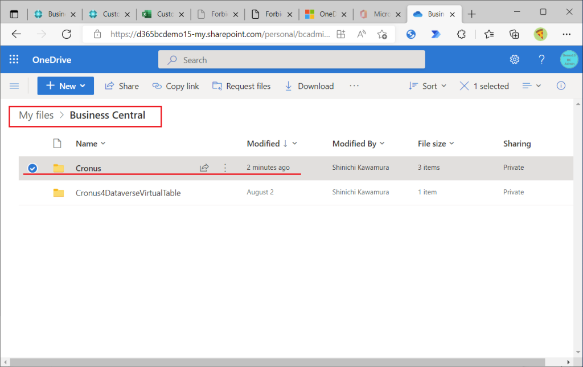The height and width of the screenshot is (367, 583).
Task: Open browser favorites list icon
Action: [489, 34]
